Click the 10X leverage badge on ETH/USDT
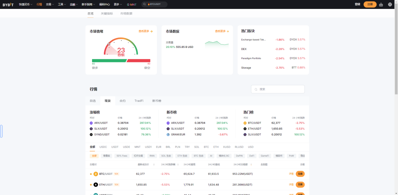This screenshot has height=195, width=398. [116, 184]
